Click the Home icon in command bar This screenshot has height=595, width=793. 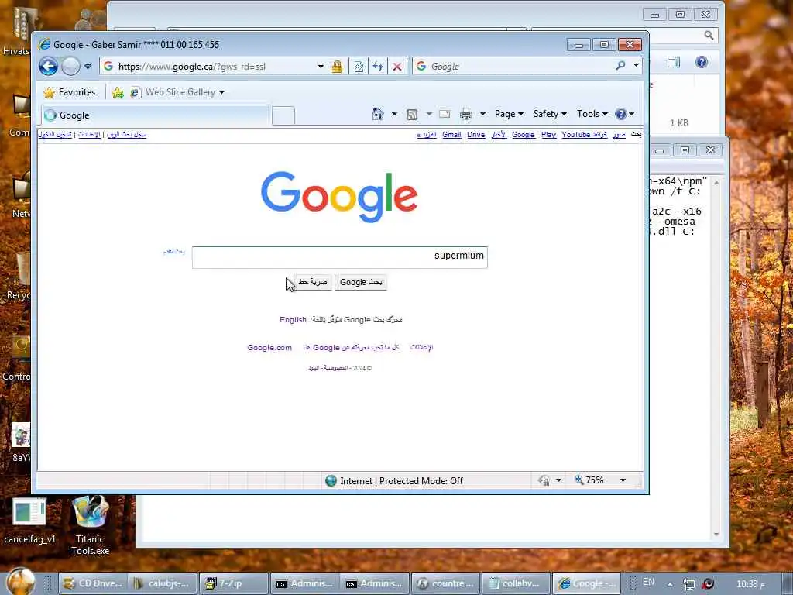point(378,114)
